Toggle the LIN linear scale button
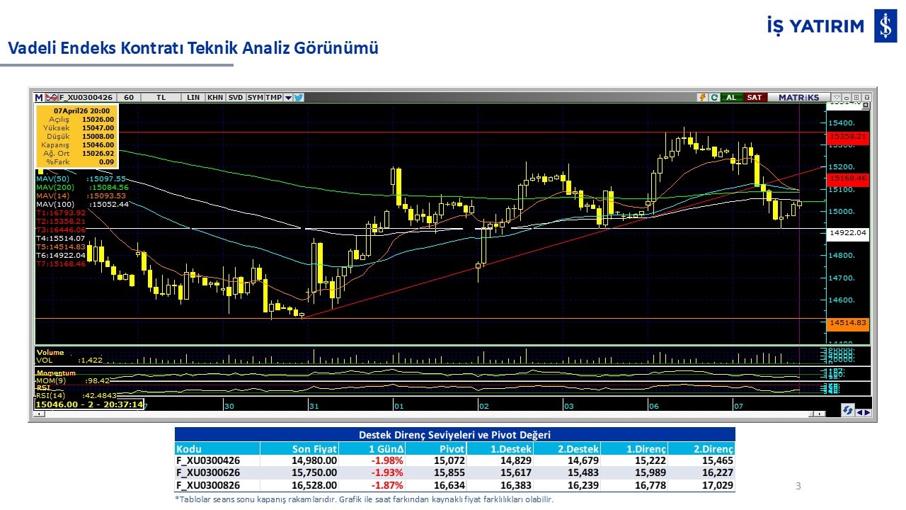The image size is (906, 510). click(x=193, y=97)
